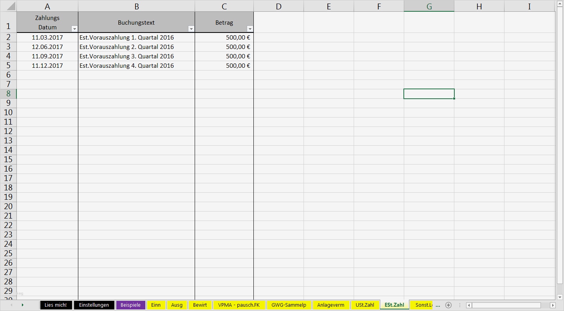Open the Zahlungs Datum filter dropdown
Viewport: 564px width, 311px height.
tap(74, 29)
